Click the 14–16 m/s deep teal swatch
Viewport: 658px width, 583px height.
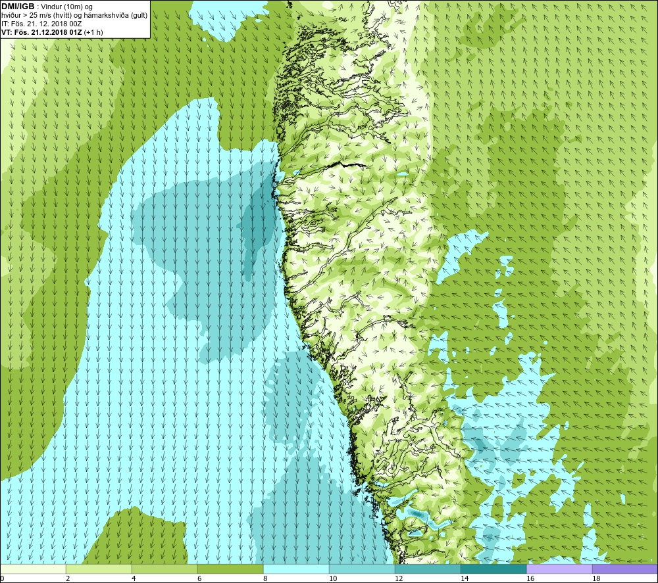[x=493, y=569]
